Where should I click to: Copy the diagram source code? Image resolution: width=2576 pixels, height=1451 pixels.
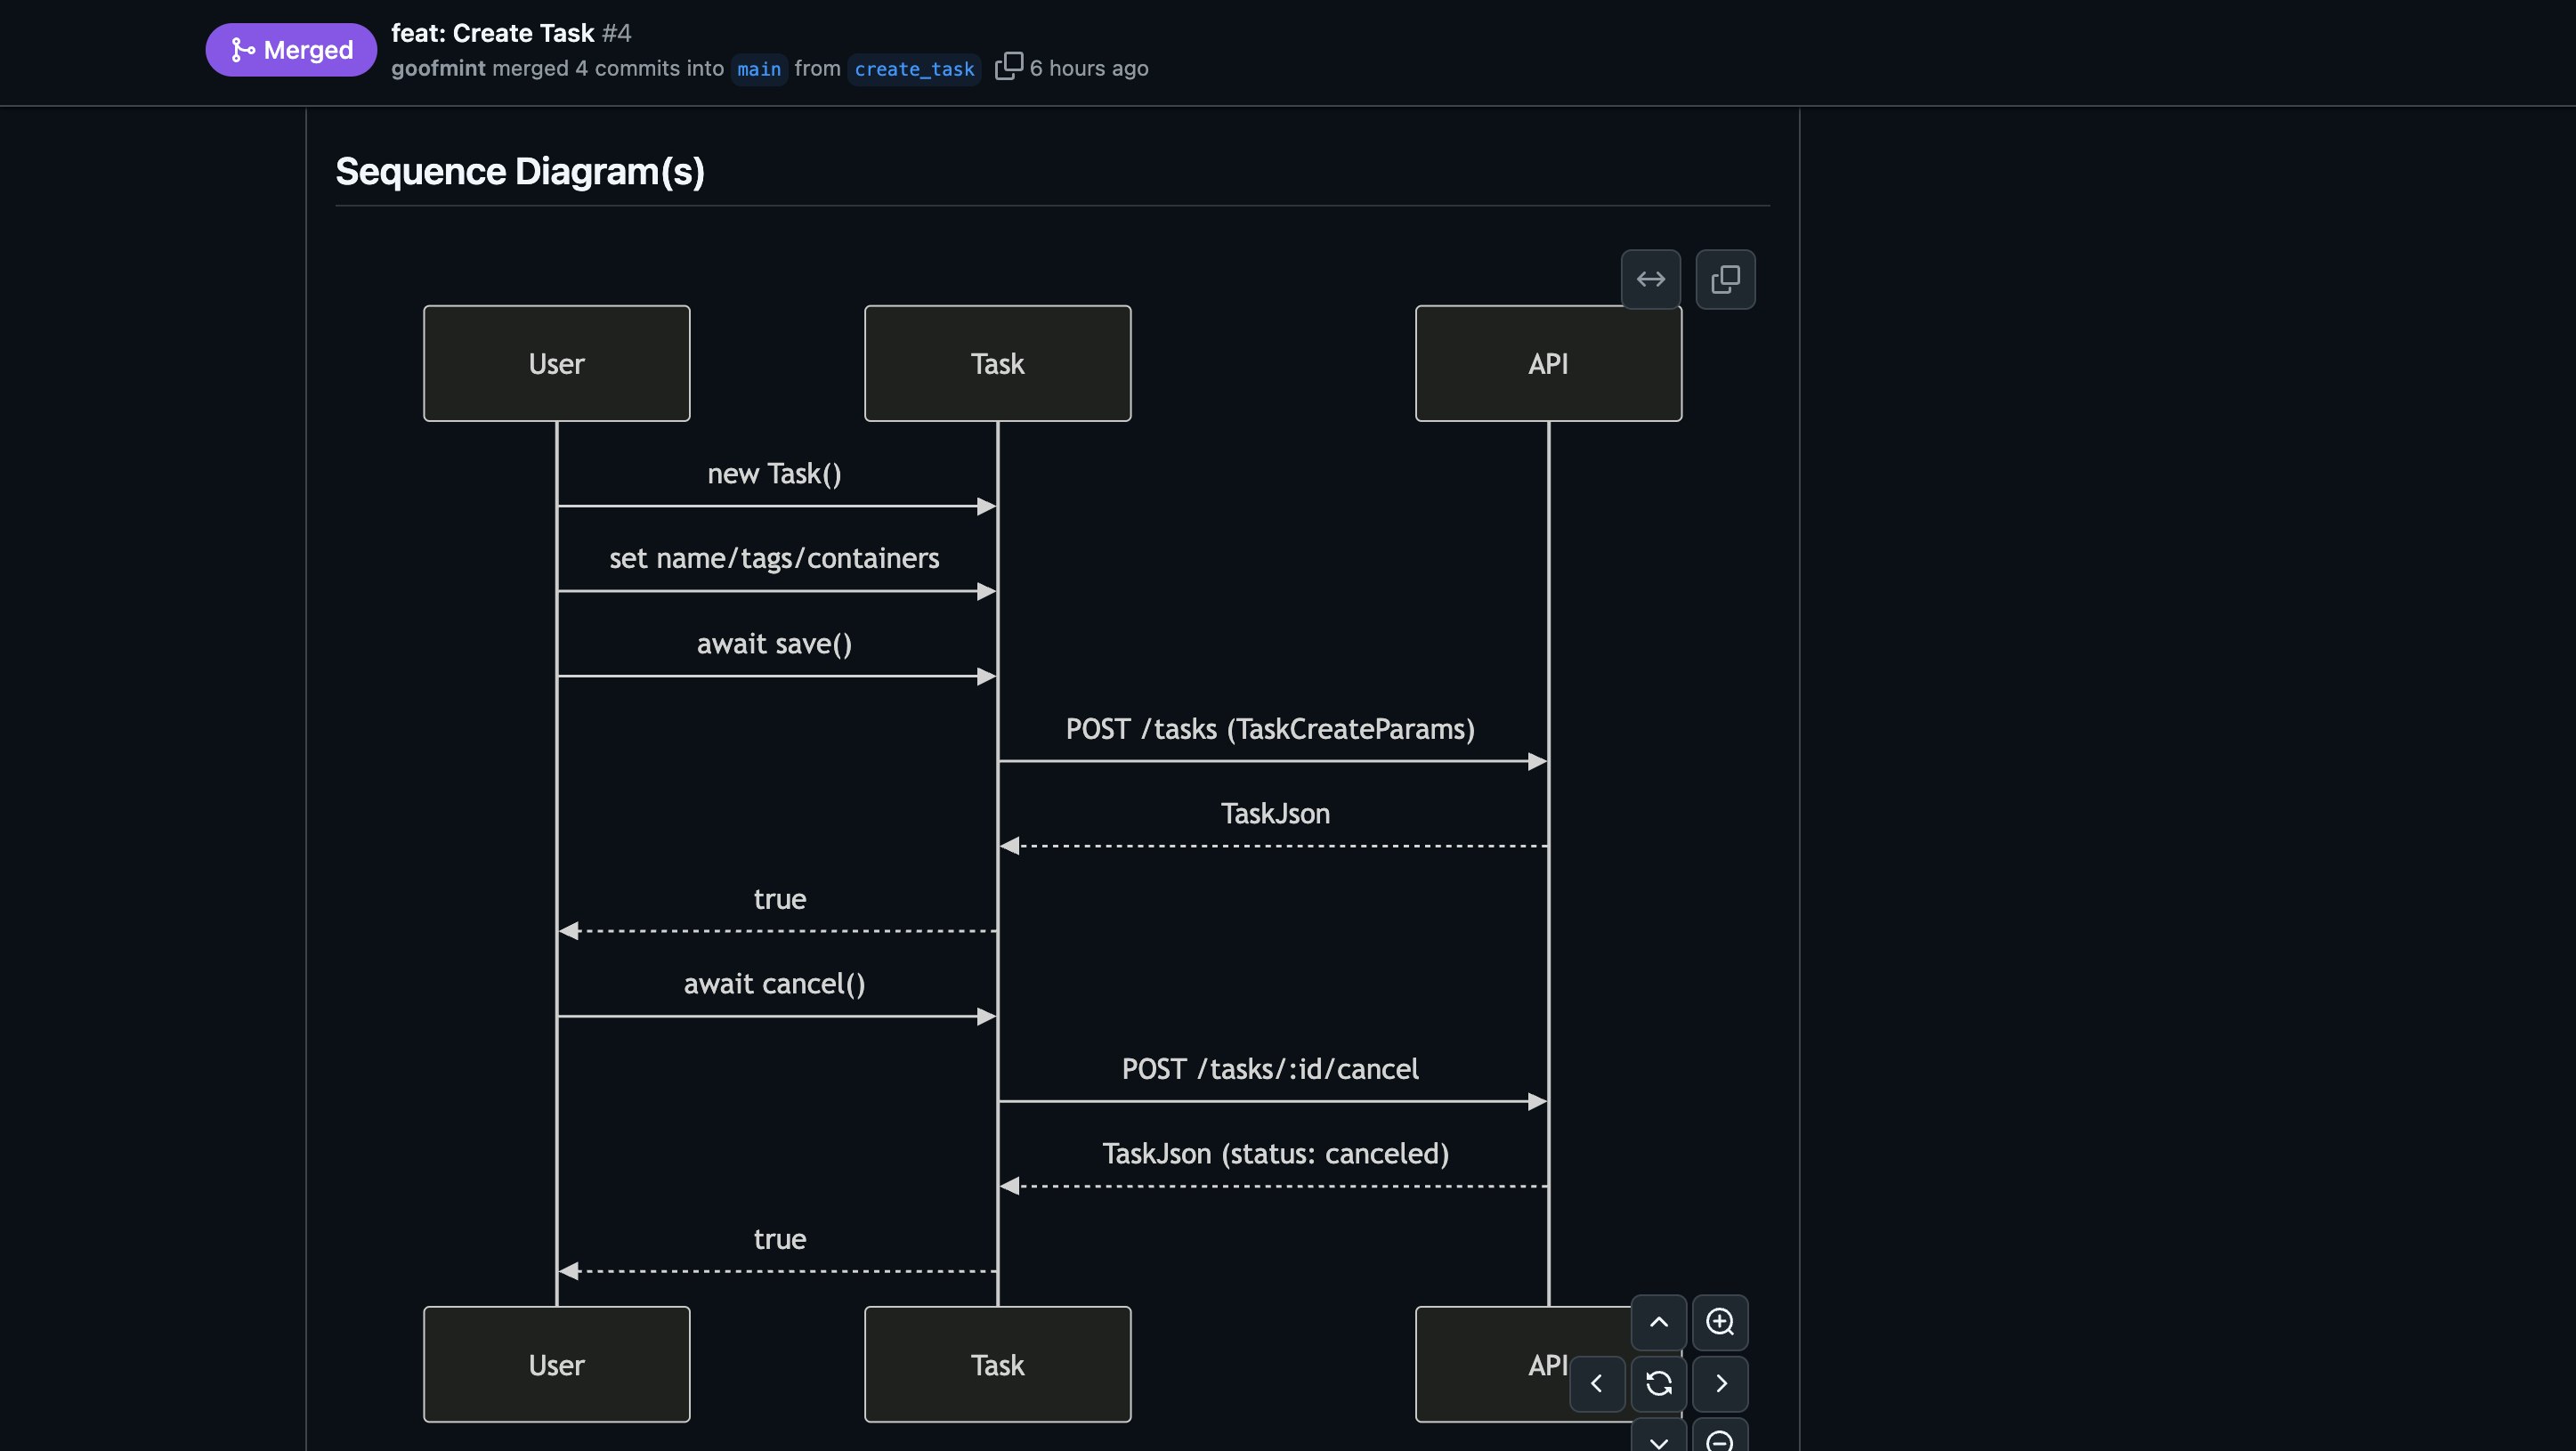(1726, 279)
